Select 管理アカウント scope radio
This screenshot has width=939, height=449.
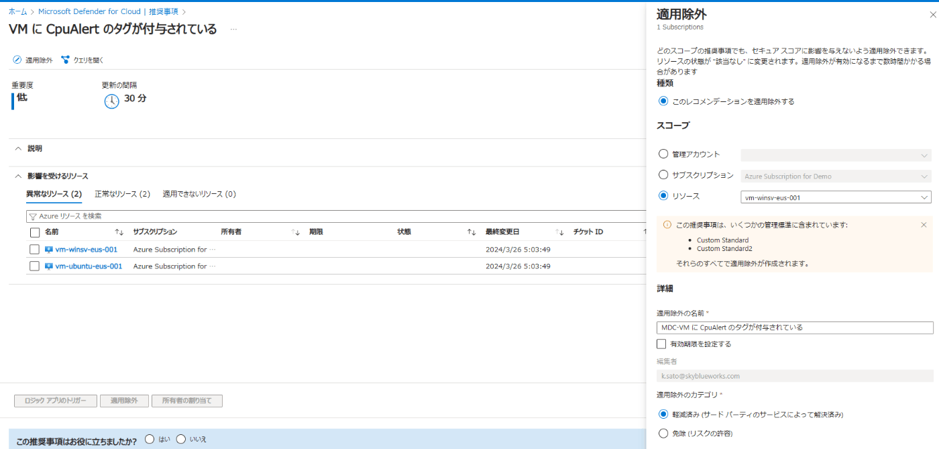click(663, 154)
